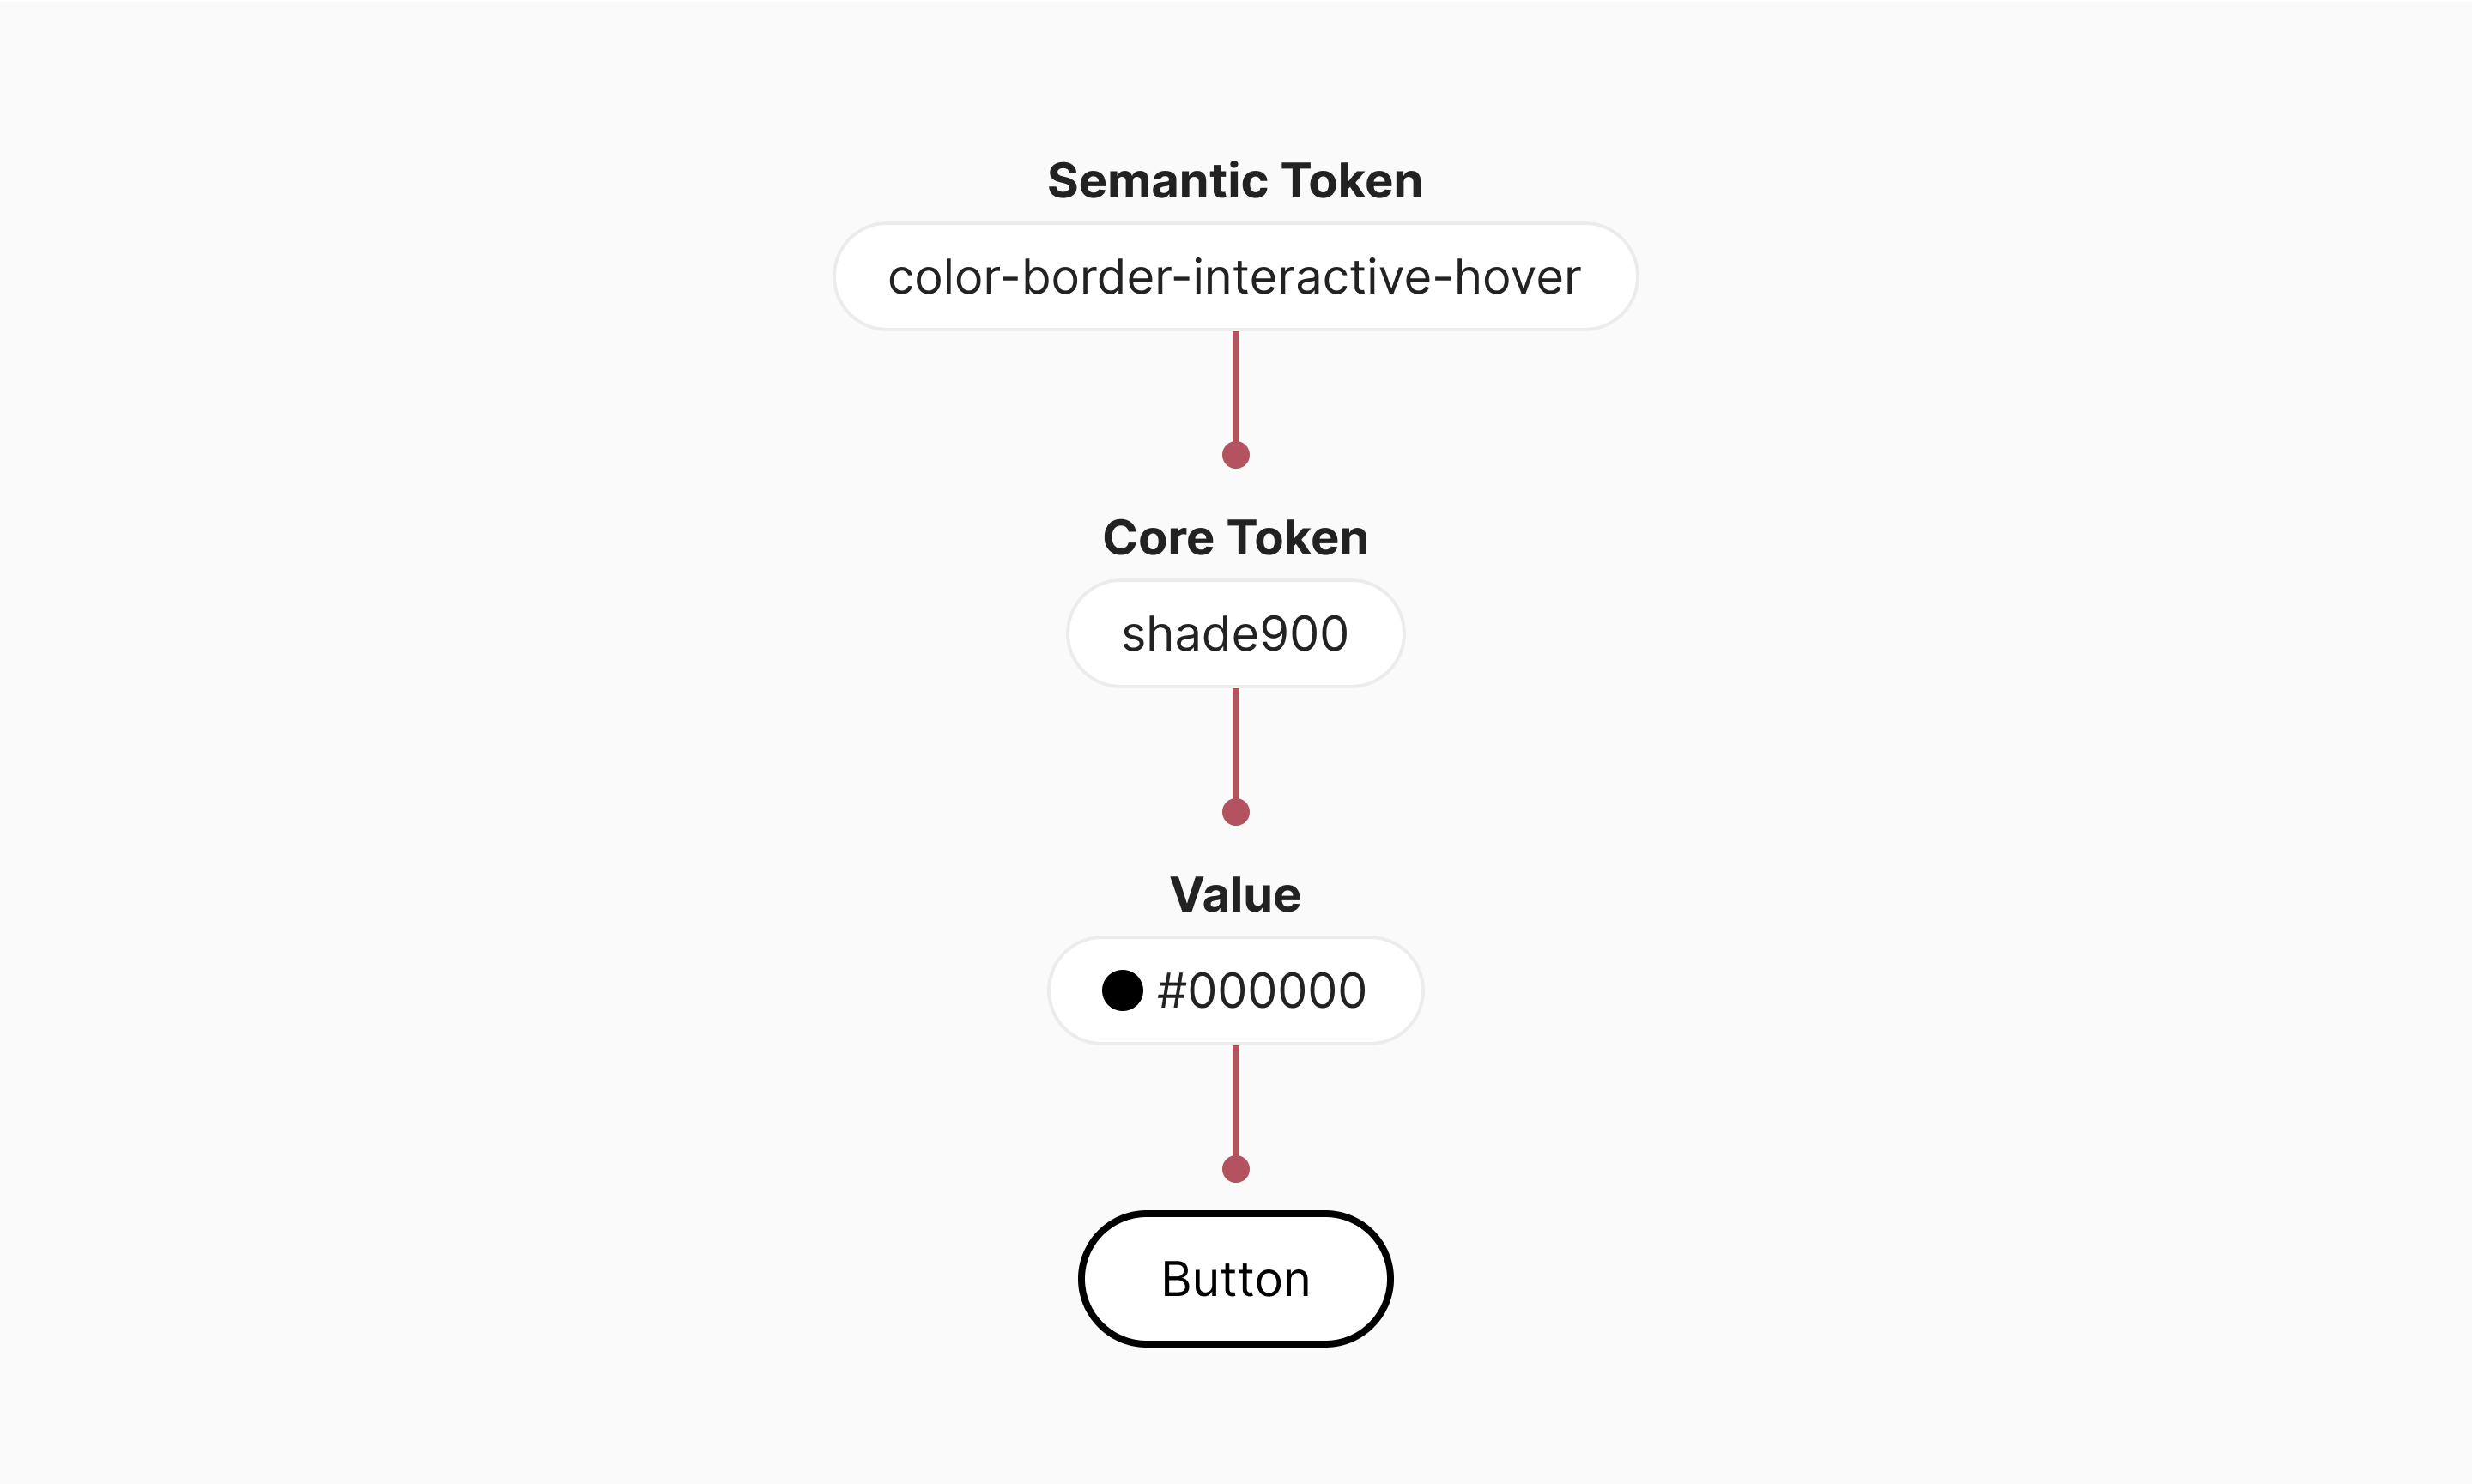Click the red dot above Core Token
Image resolution: width=2472 pixels, height=1484 pixels.
pos(1236,455)
